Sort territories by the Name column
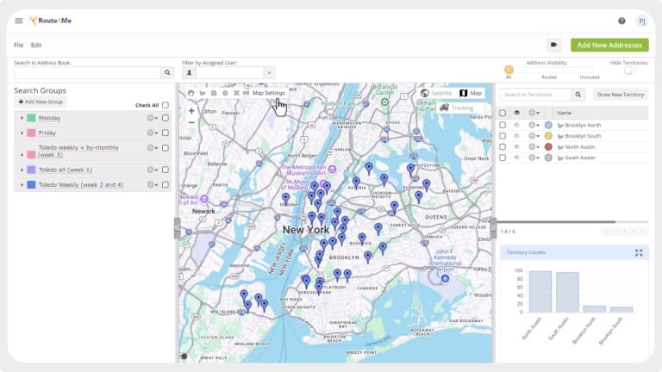 click(x=564, y=113)
